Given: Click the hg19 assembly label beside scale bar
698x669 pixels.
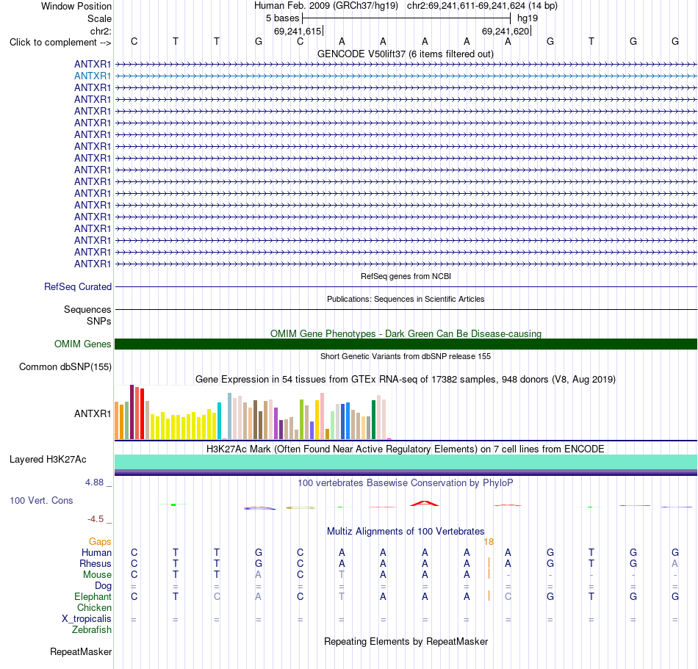Looking at the screenshot, I should (x=528, y=18).
